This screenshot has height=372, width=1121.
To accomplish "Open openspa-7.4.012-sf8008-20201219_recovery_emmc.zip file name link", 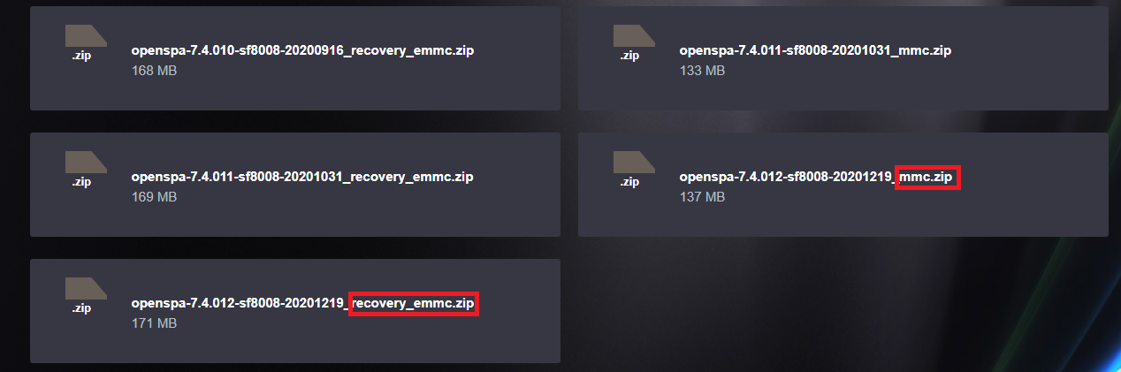I will click(302, 303).
